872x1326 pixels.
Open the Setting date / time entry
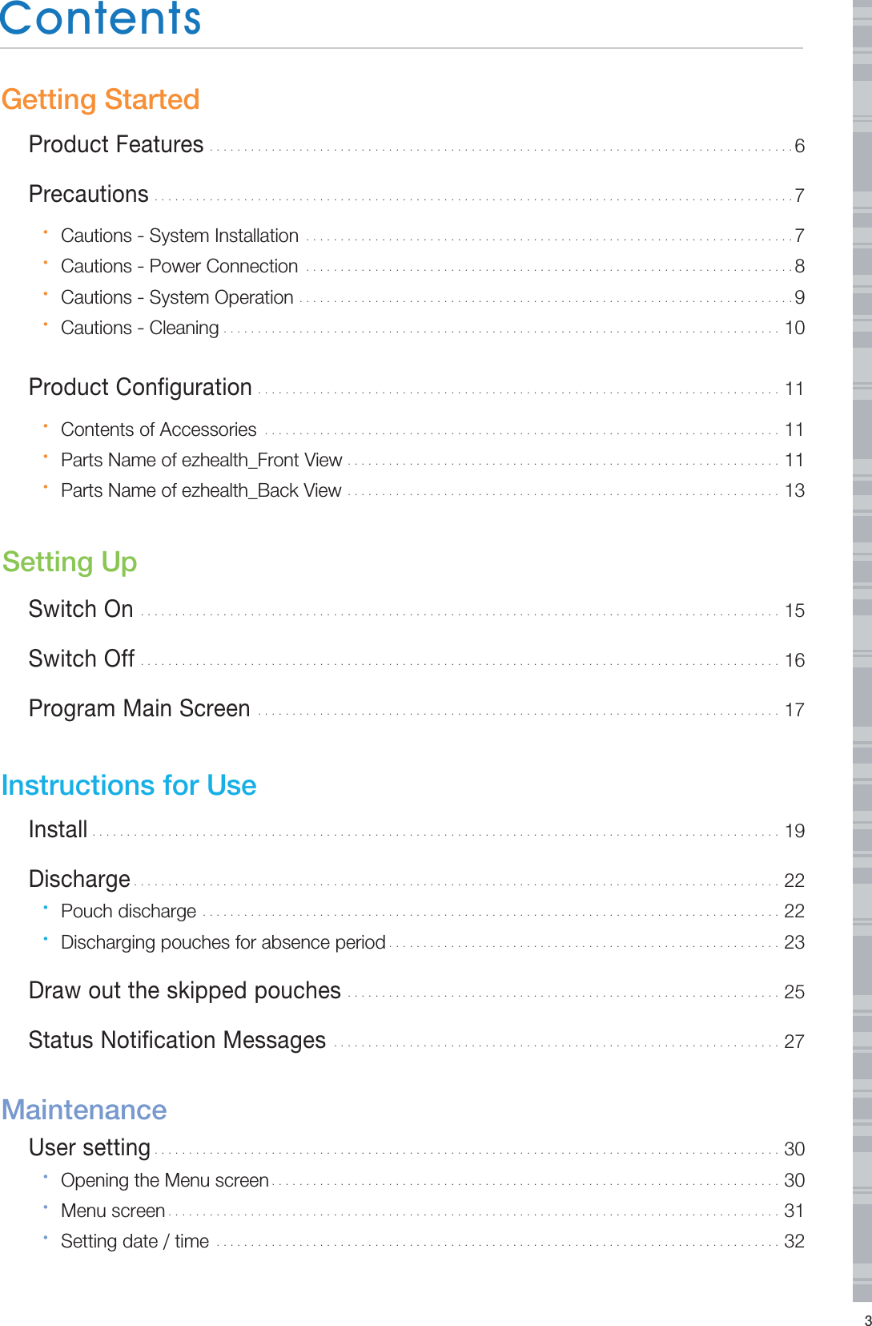point(135,1241)
